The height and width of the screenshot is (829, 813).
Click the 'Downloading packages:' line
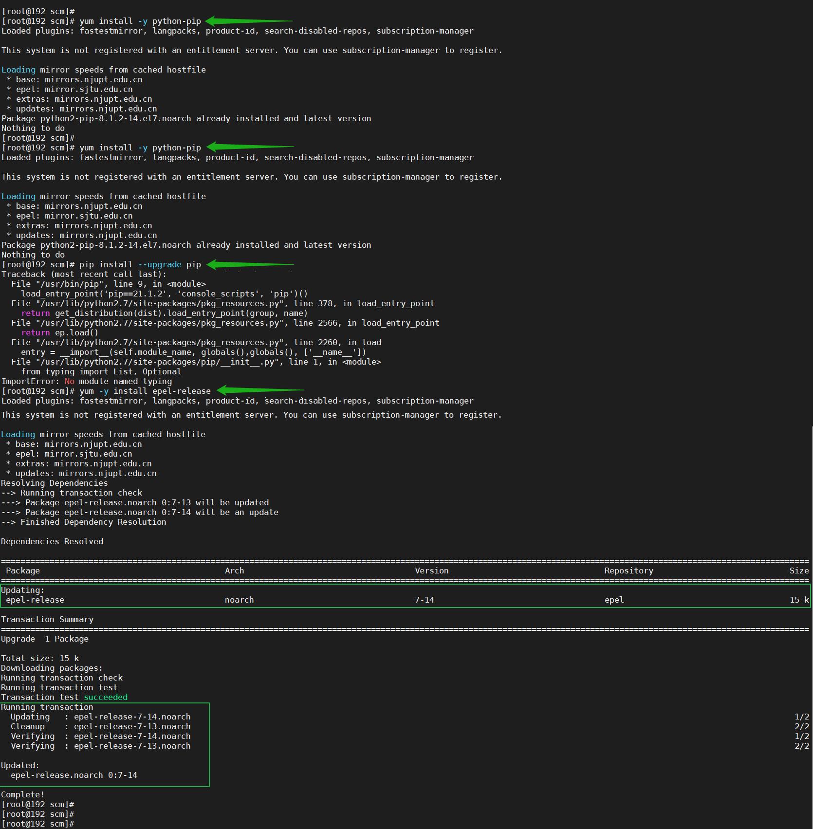tap(52, 668)
